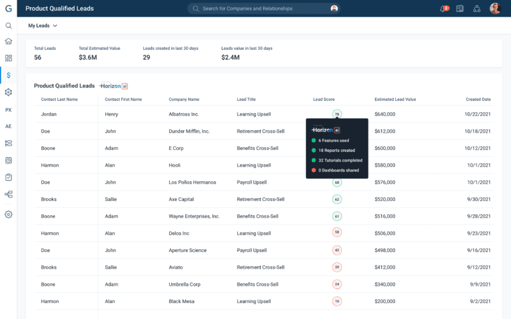Open the Dunder Mifflin, Inc. lead row

189,131
